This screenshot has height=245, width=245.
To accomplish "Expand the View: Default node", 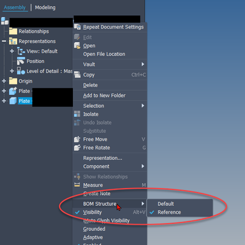I will (12, 51).
